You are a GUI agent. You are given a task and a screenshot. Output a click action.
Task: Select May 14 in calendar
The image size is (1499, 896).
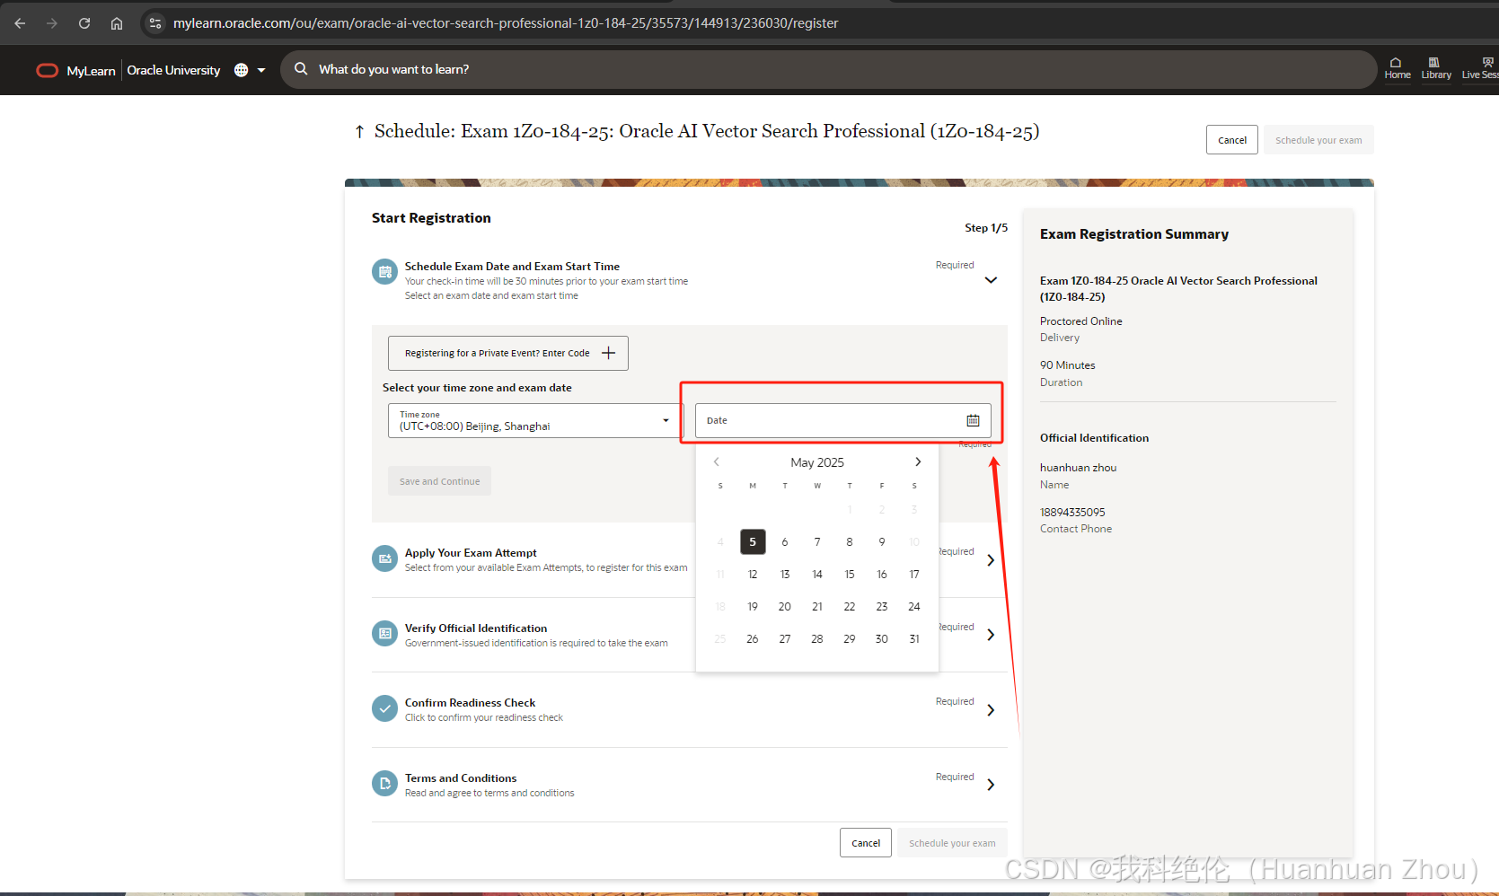pyautogui.click(x=817, y=575)
